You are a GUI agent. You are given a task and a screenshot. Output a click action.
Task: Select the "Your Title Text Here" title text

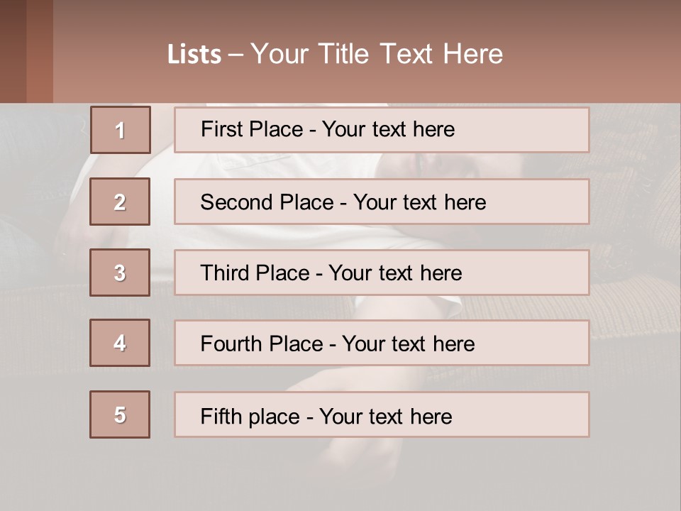(377, 54)
